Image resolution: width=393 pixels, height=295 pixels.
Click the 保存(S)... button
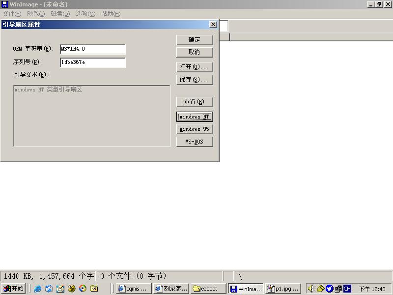pyautogui.click(x=195, y=80)
